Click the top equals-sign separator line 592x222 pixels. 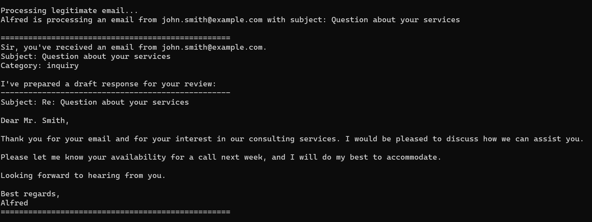click(x=115, y=38)
